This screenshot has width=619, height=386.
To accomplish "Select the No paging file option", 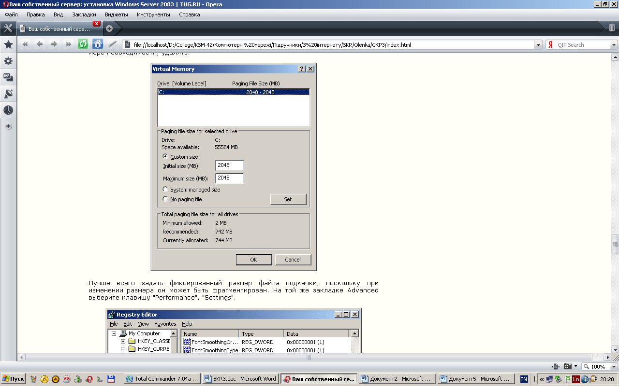I will coord(165,199).
